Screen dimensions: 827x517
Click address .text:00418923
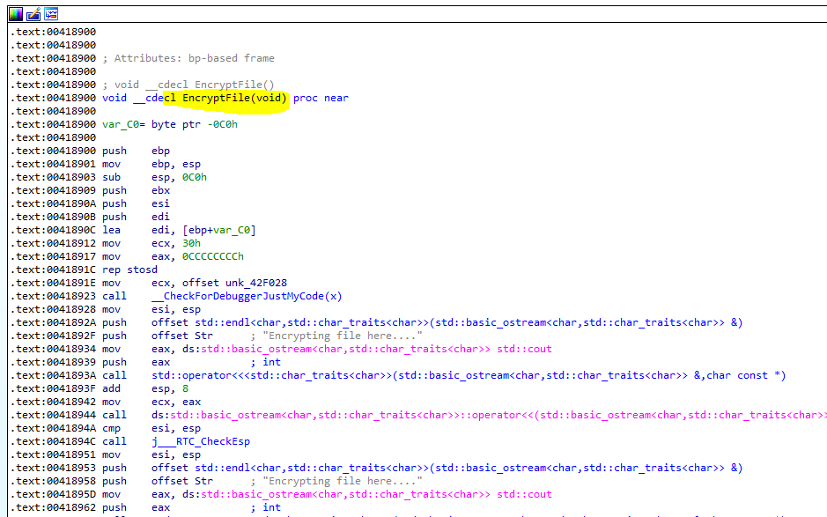[x=53, y=296]
